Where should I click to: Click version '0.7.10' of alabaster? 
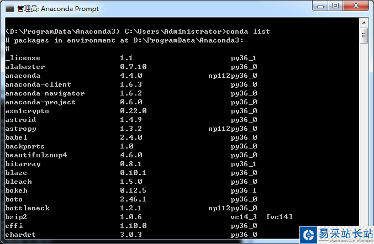(133, 67)
